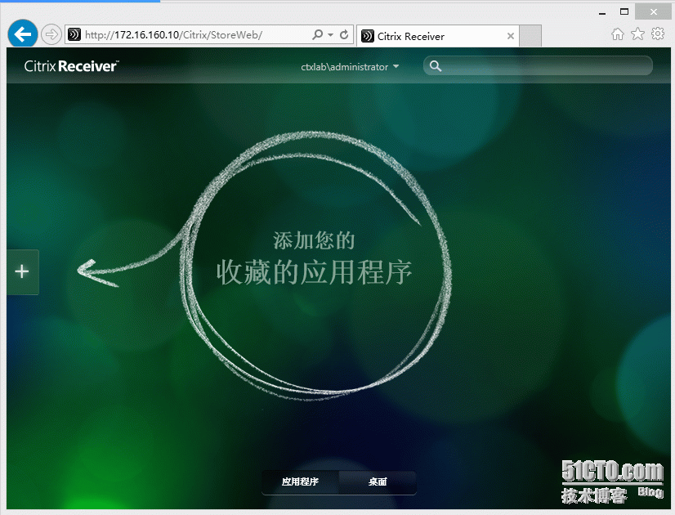Click the Citrix Receiver logo
The height and width of the screenshot is (515, 675).
71,66
